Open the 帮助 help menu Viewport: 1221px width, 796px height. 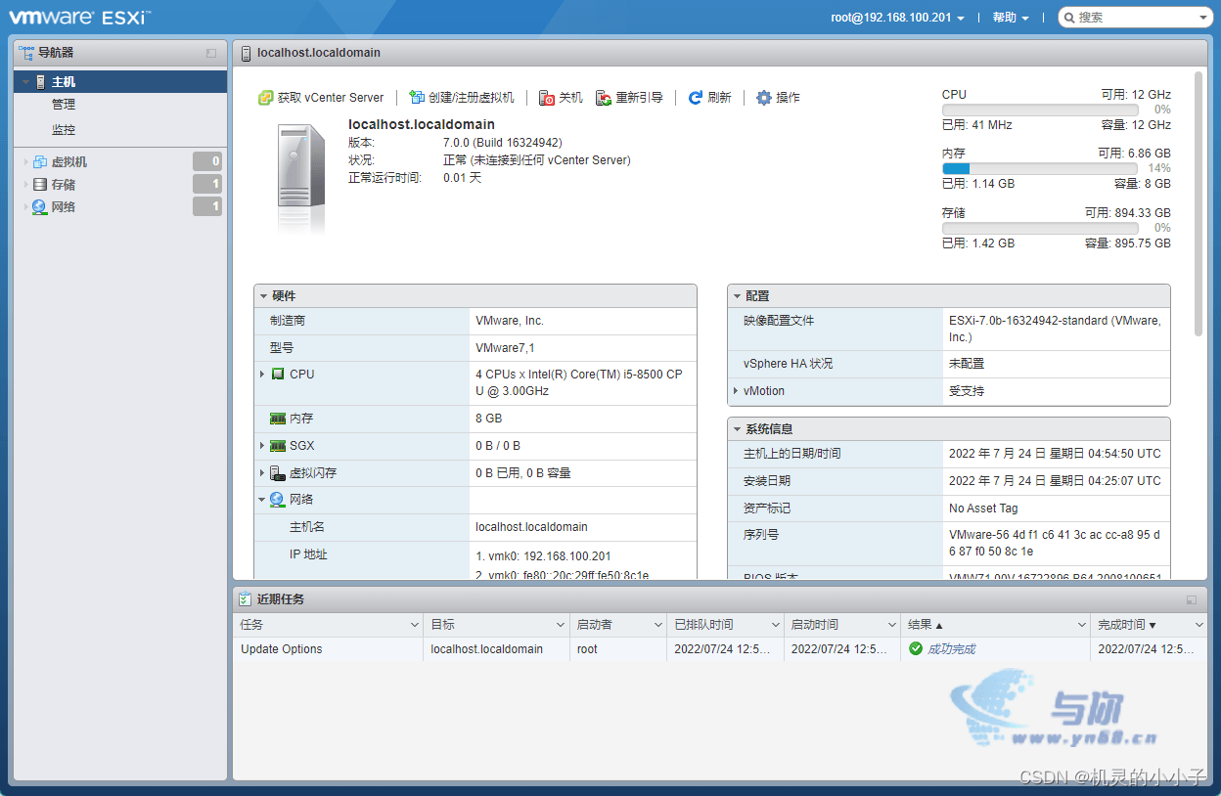tap(1011, 18)
